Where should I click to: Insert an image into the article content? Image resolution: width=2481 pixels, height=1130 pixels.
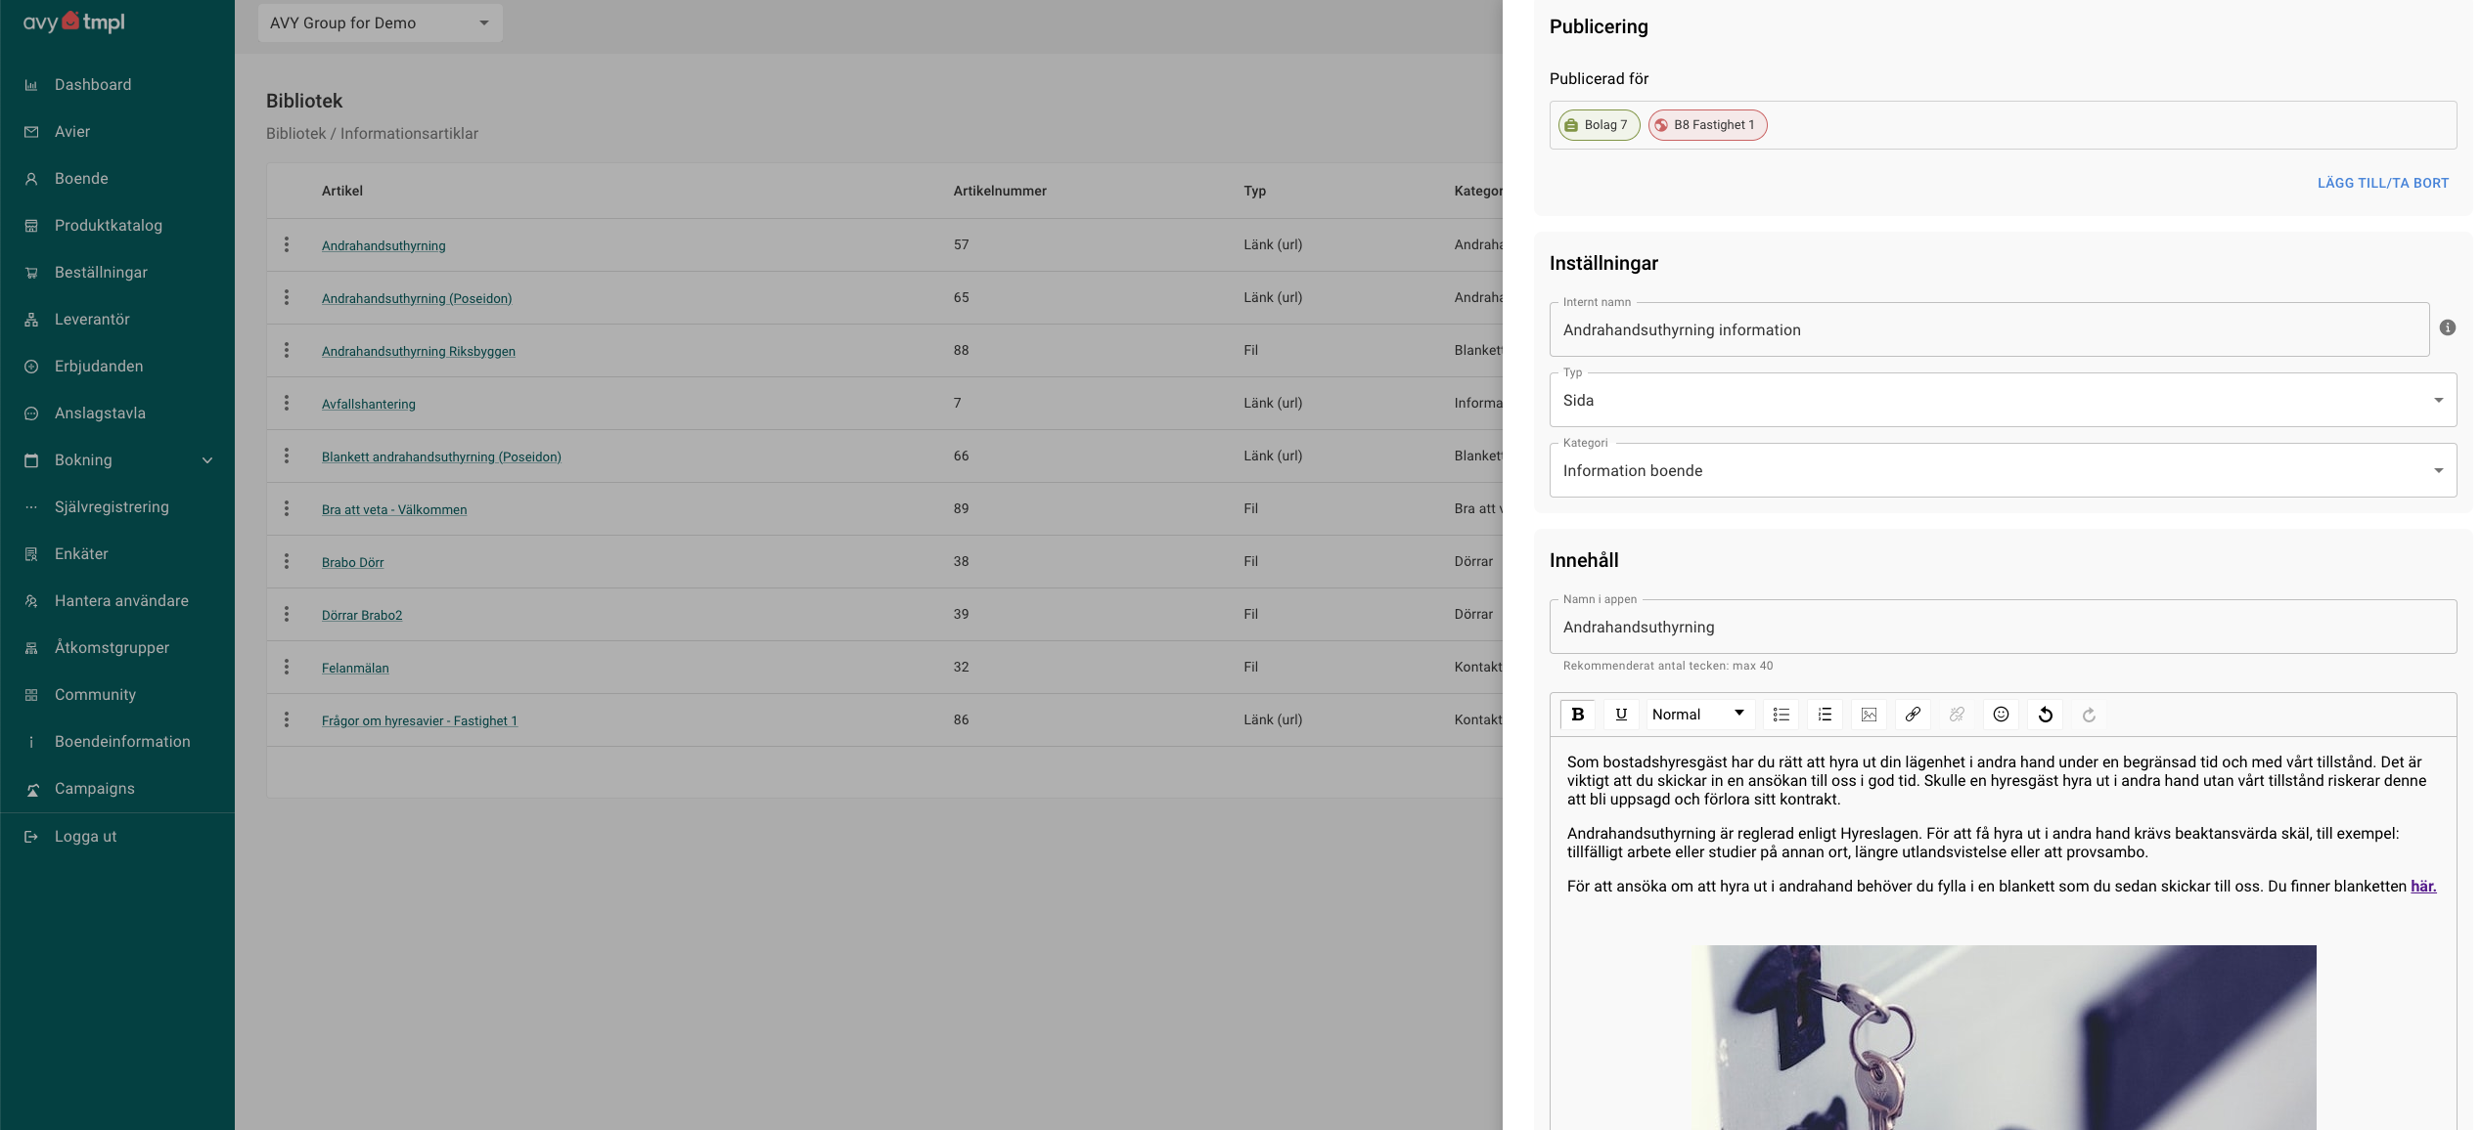point(1869,715)
